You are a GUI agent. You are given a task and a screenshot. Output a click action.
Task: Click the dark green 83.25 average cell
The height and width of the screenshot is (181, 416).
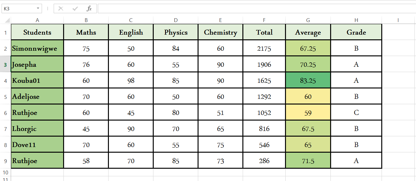tap(308, 81)
